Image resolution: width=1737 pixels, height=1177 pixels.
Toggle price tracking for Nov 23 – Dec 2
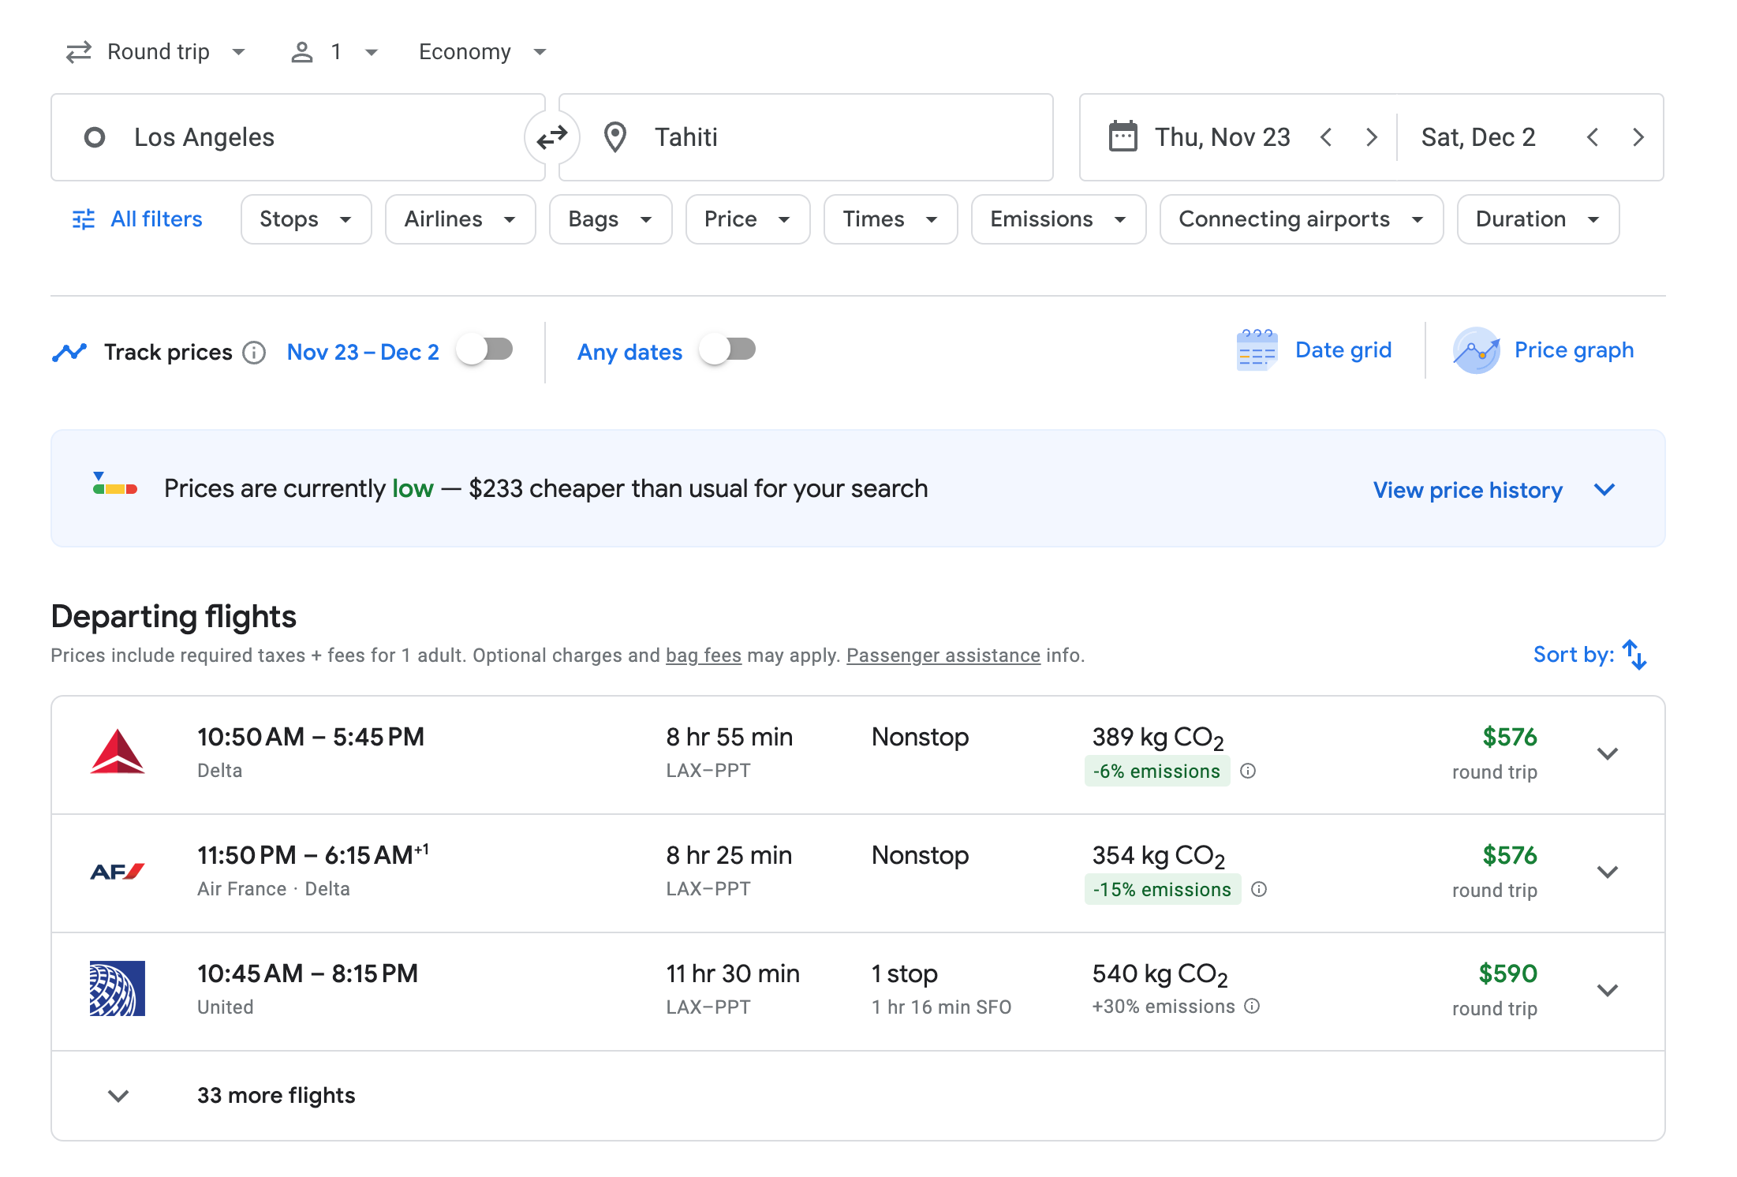pos(485,349)
